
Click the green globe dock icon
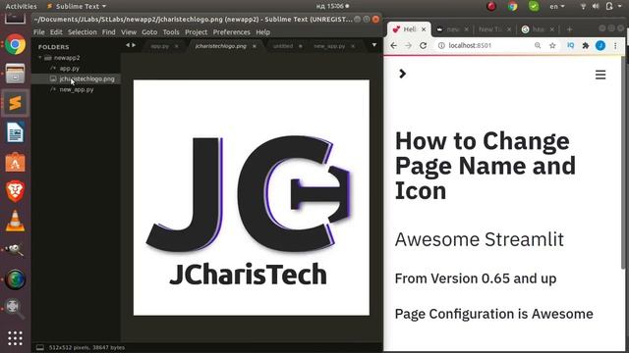(x=16, y=279)
